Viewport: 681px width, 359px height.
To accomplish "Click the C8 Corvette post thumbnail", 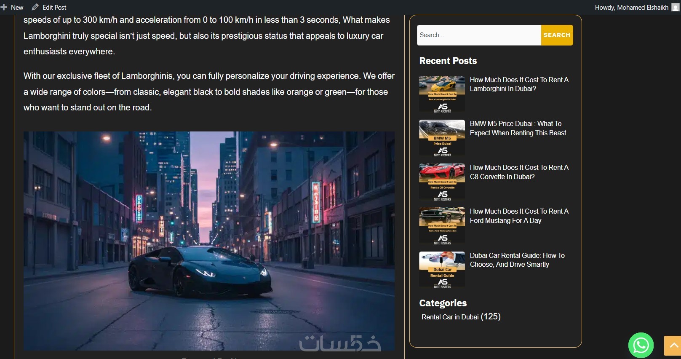I will pyautogui.click(x=442, y=182).
